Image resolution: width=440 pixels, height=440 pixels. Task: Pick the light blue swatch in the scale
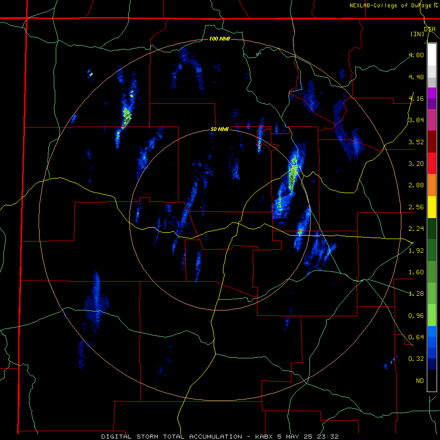pos(432,331)
